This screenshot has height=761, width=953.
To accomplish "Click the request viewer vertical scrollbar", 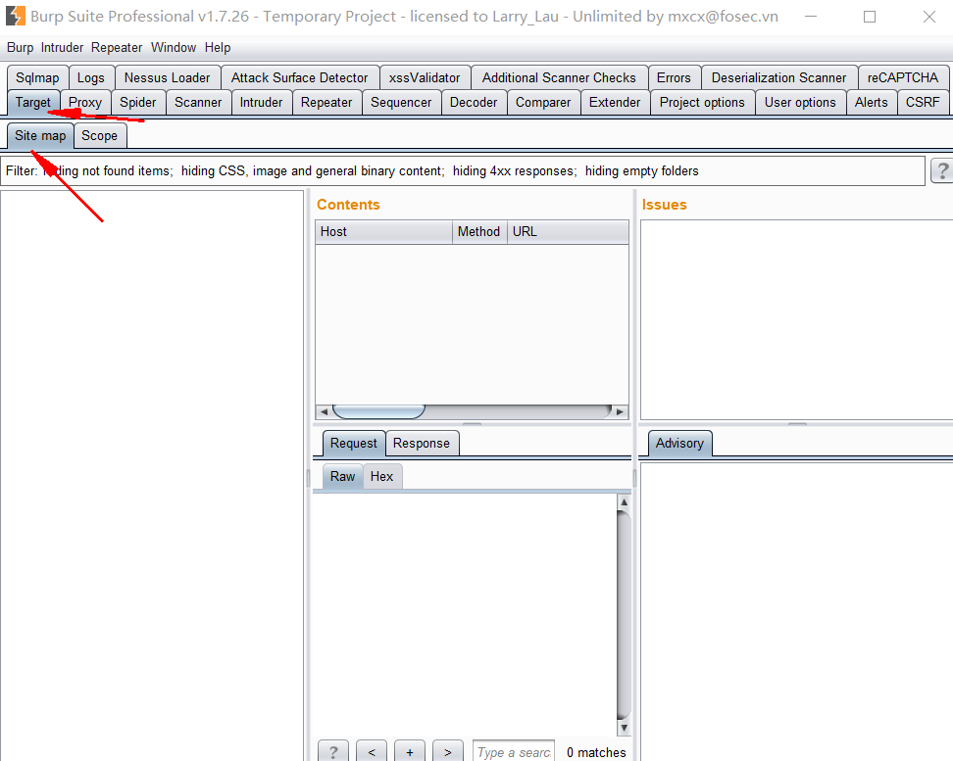I will point(624,615).
